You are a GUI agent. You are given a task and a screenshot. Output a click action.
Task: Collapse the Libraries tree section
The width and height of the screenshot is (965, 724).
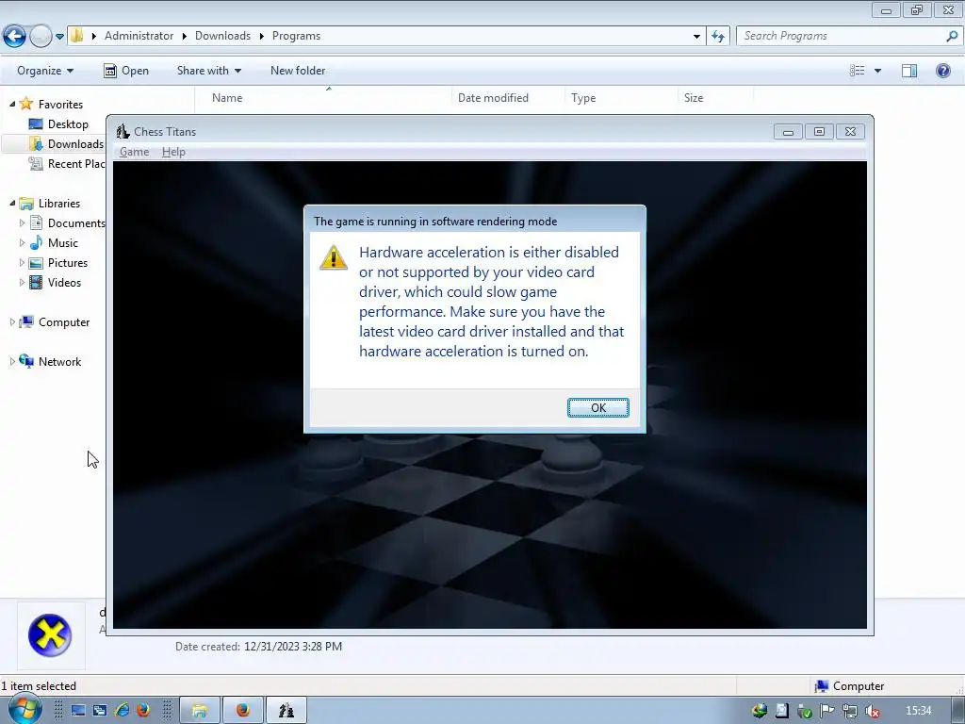coord(12,203)
